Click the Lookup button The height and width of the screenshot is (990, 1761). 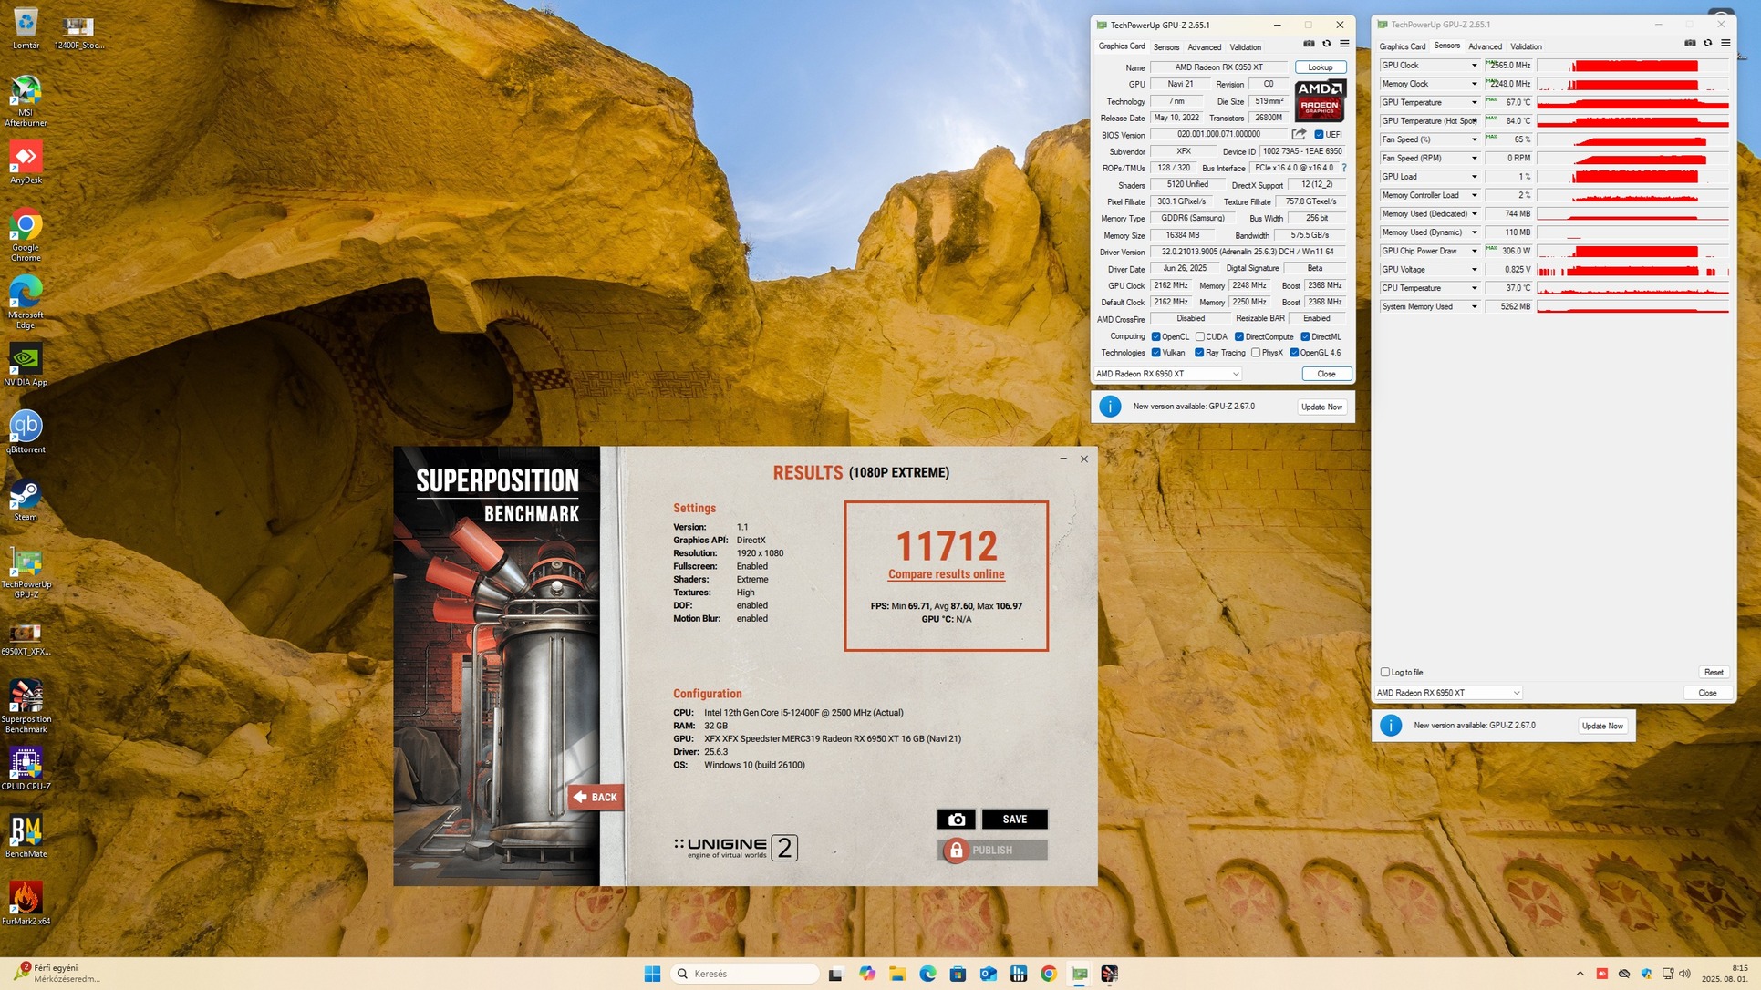tap(1320, 67)
